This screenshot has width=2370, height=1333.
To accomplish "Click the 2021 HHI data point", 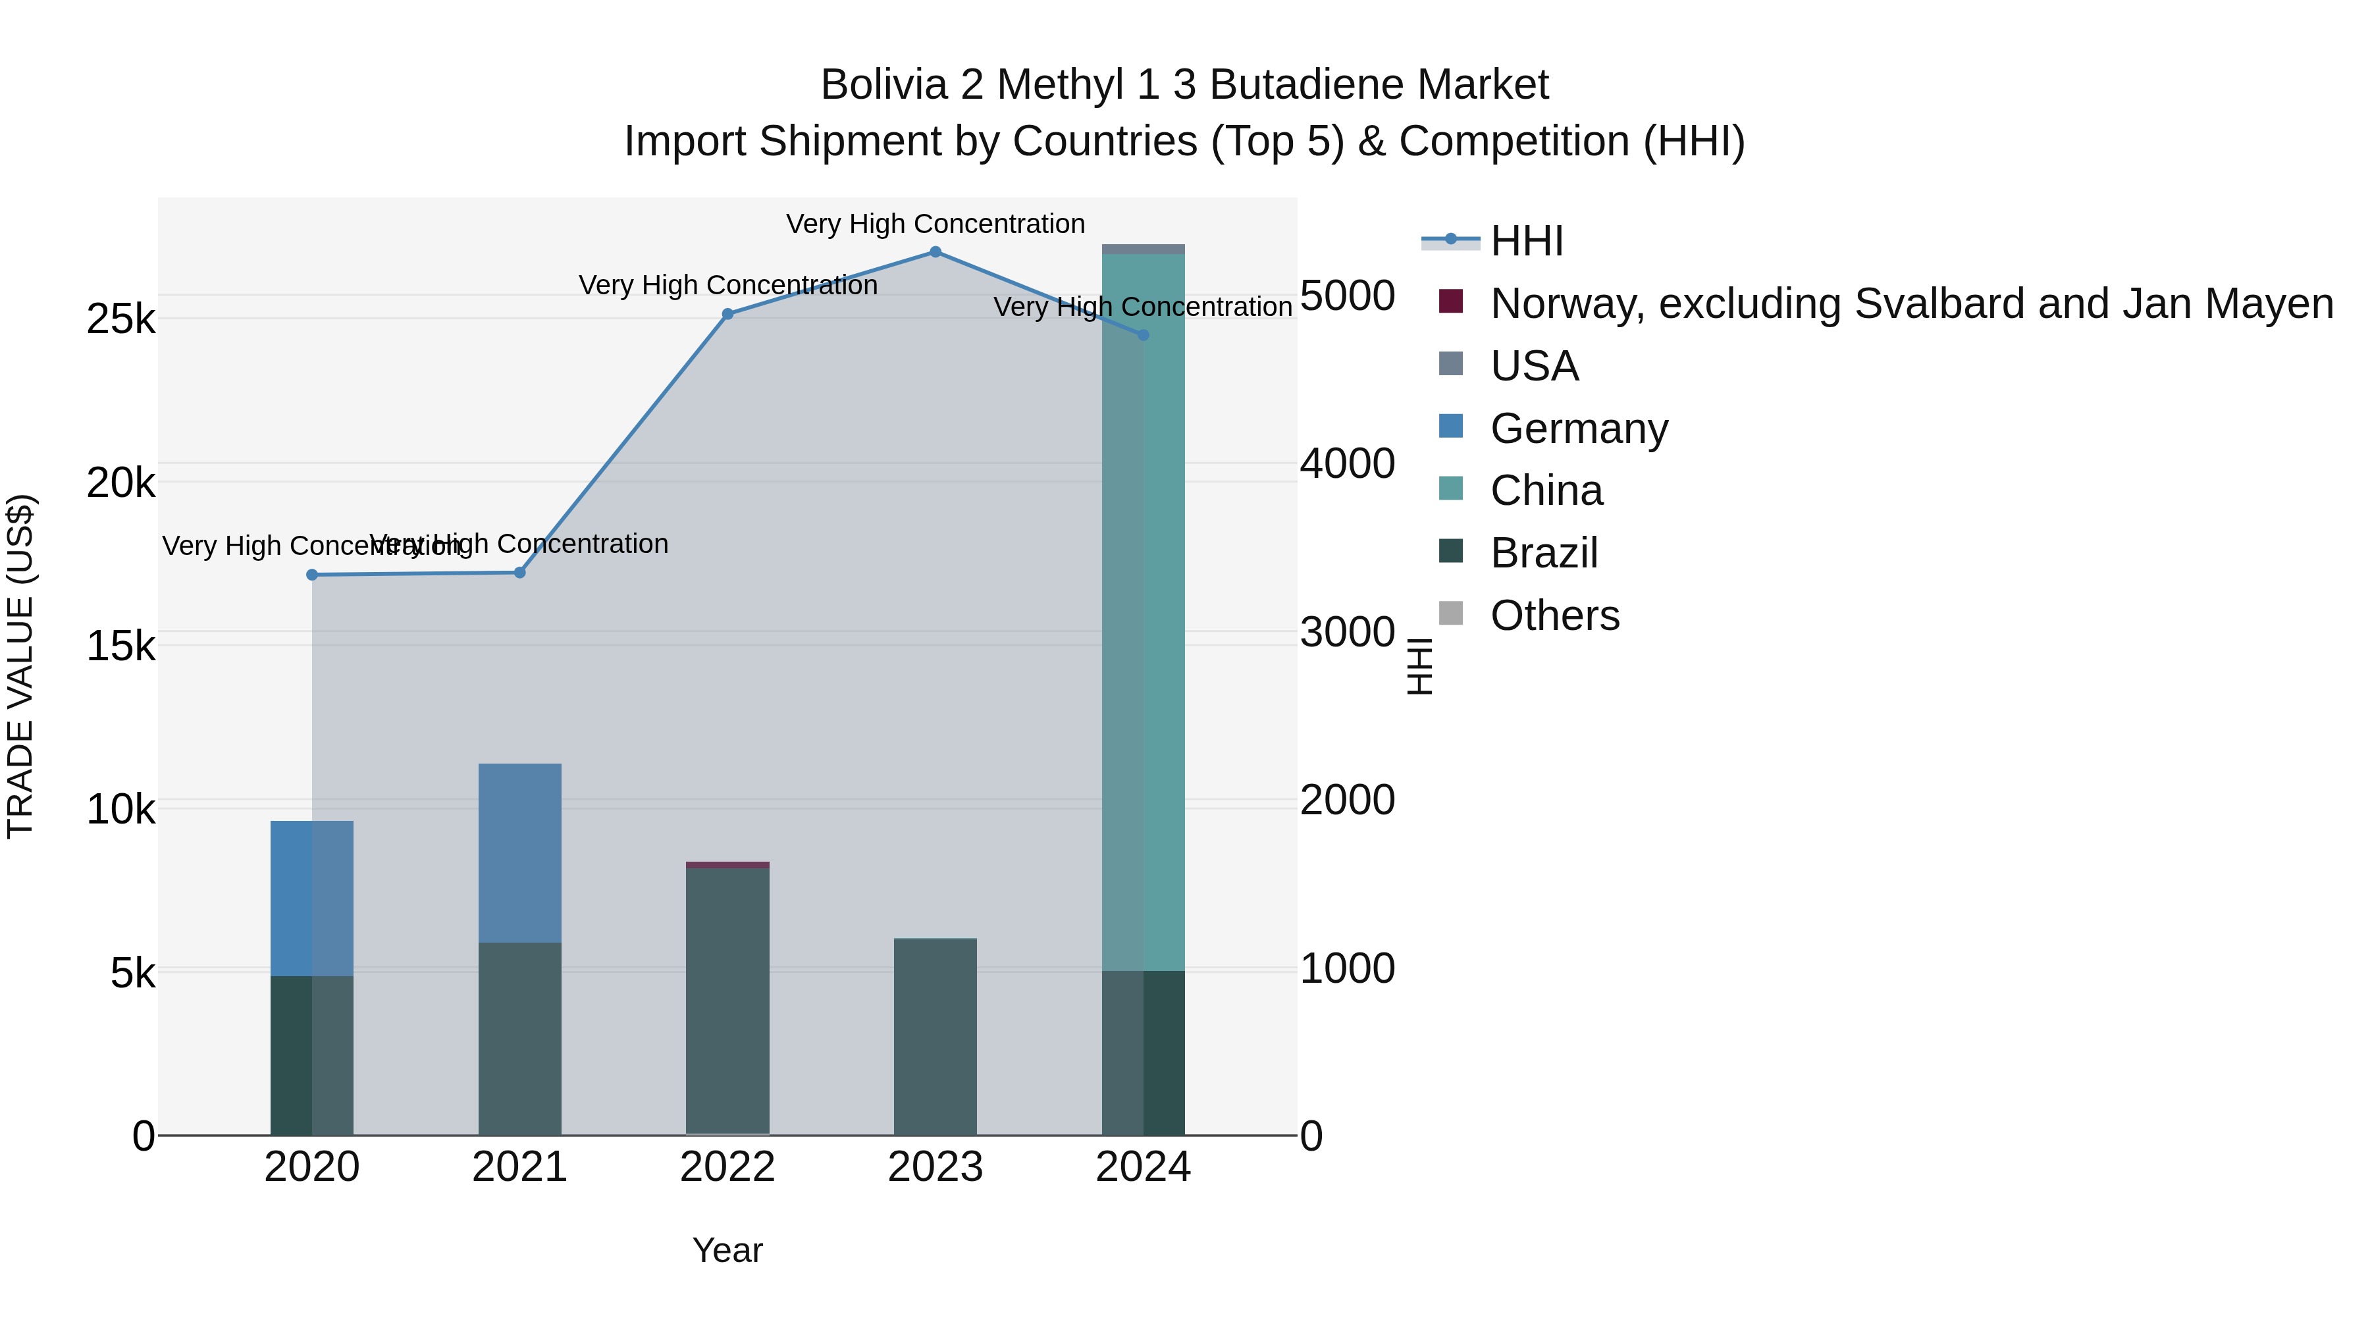I will coord(520,572).
